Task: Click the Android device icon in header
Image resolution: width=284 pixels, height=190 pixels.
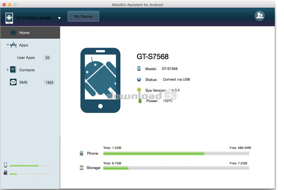Action: click(9, 18)
